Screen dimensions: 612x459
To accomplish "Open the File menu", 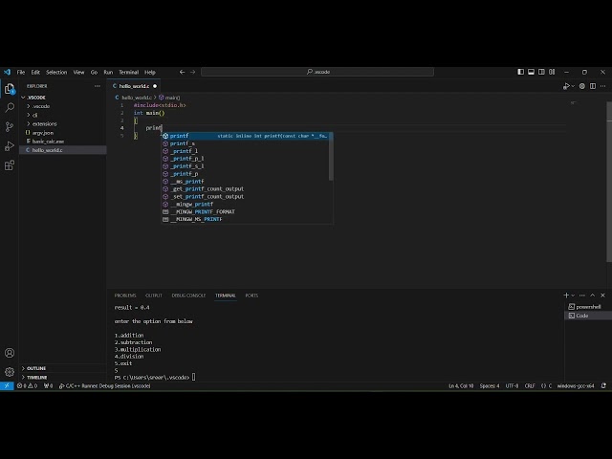I will click(x=21, y=73).
